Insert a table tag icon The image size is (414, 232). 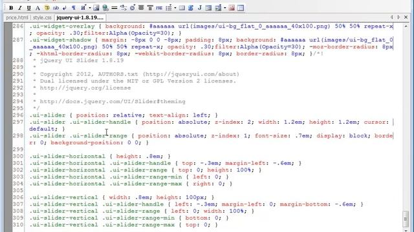tap(182, 8)
